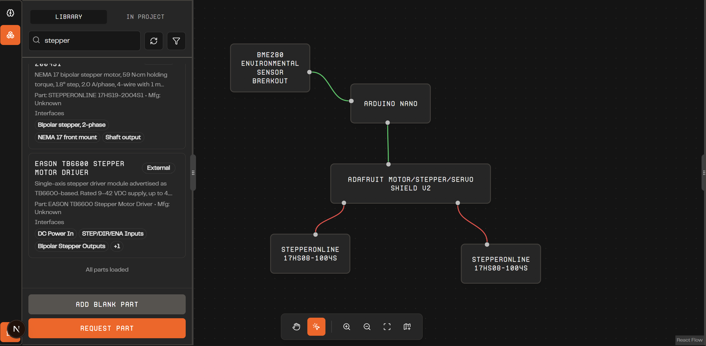Click the zoom in magnifier icon
The height and width of the screenshot is (346, 706).
pyautogui.click(x=347, y=327)
